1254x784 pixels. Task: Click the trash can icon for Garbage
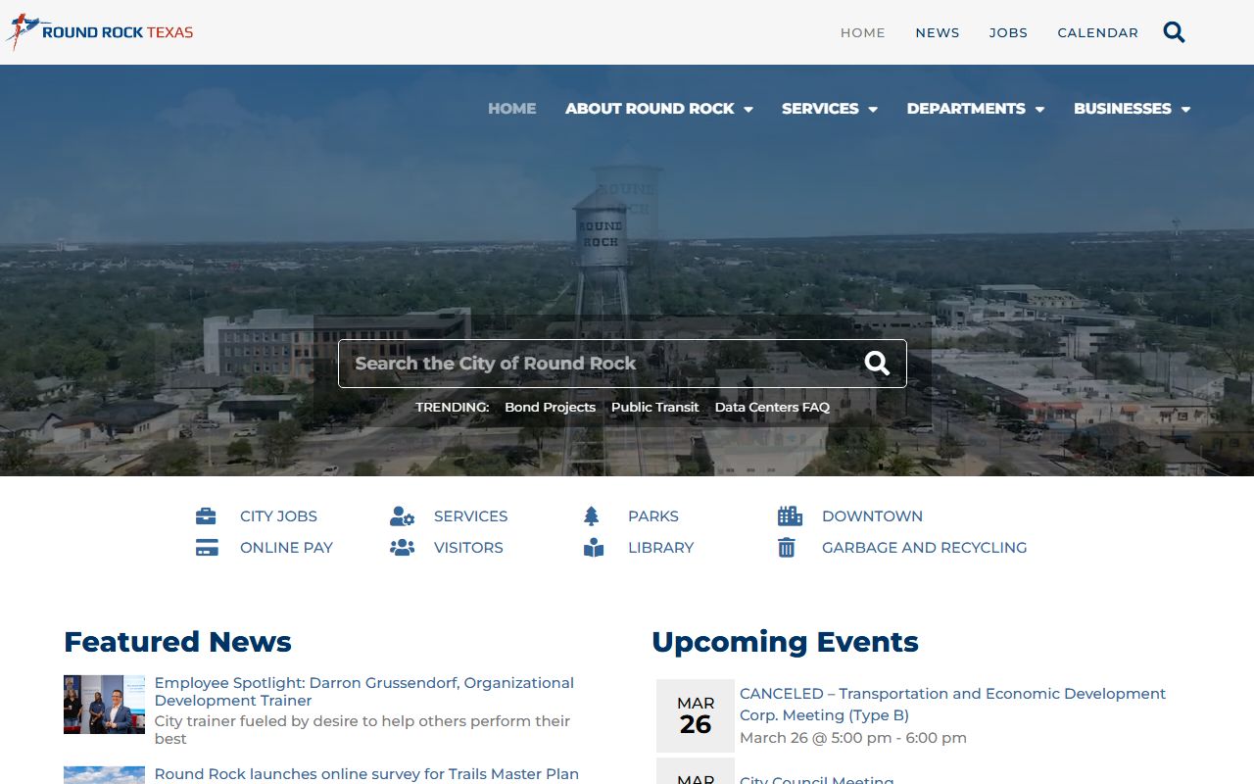(787, 548)
